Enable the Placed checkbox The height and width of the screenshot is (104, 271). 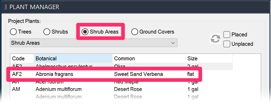tap(235, 35)
